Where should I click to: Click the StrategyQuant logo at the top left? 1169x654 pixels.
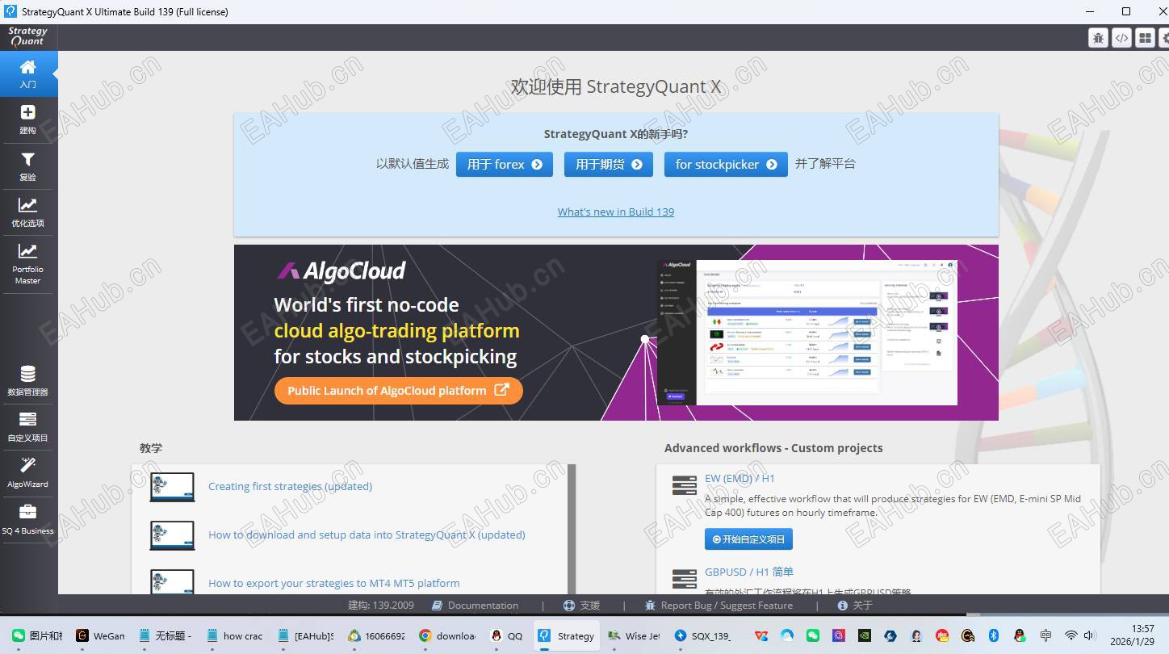28,37
